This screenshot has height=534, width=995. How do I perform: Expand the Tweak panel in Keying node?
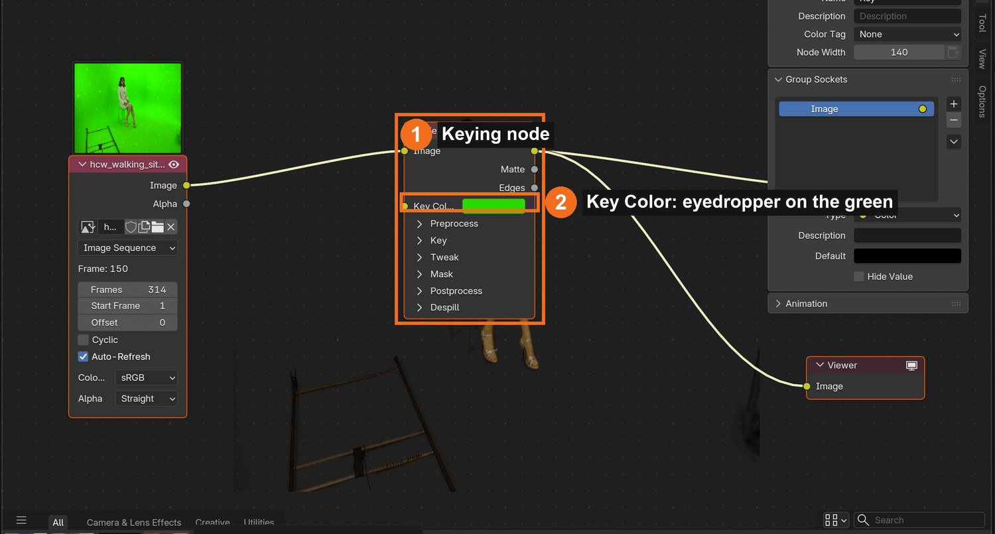point(420,257)
